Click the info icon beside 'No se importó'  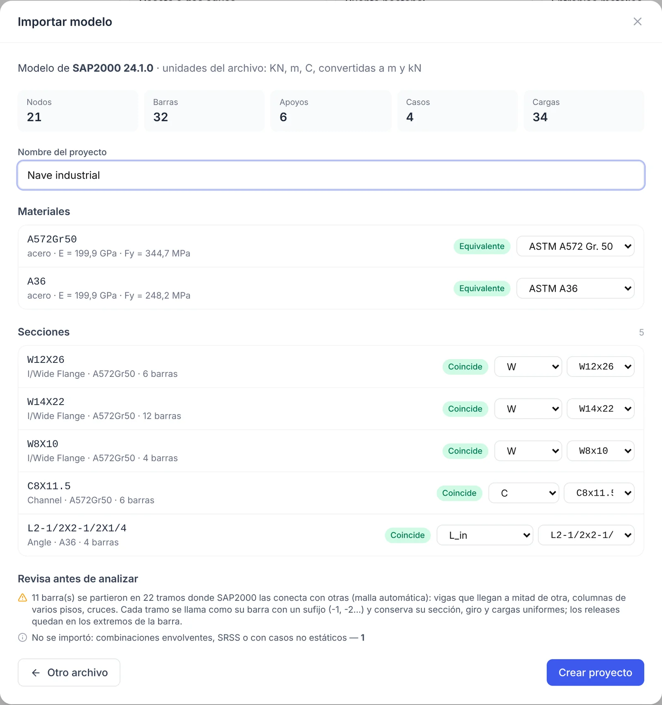tap(23, 638)
